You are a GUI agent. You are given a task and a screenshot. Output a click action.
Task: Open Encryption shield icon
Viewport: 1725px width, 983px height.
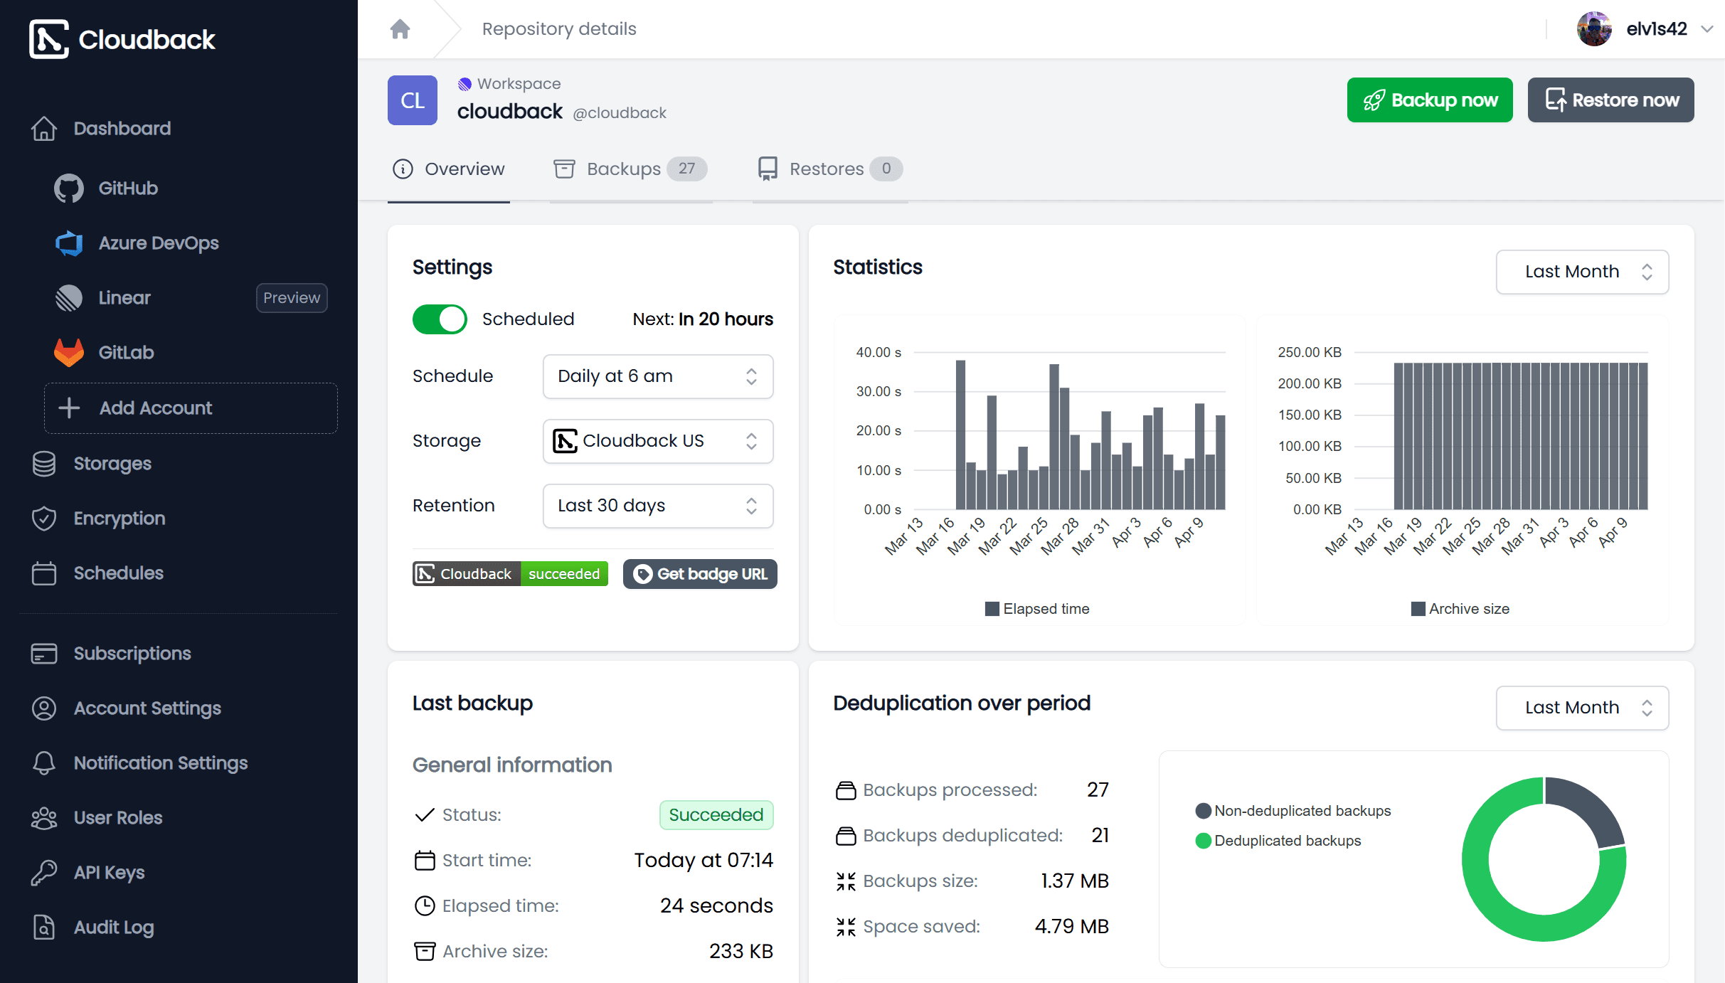click(x=44, y=519)
